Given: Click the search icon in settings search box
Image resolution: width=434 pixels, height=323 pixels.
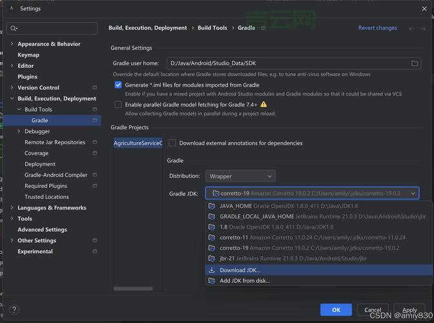Looking at the screenshot, I should pos(13,28).
